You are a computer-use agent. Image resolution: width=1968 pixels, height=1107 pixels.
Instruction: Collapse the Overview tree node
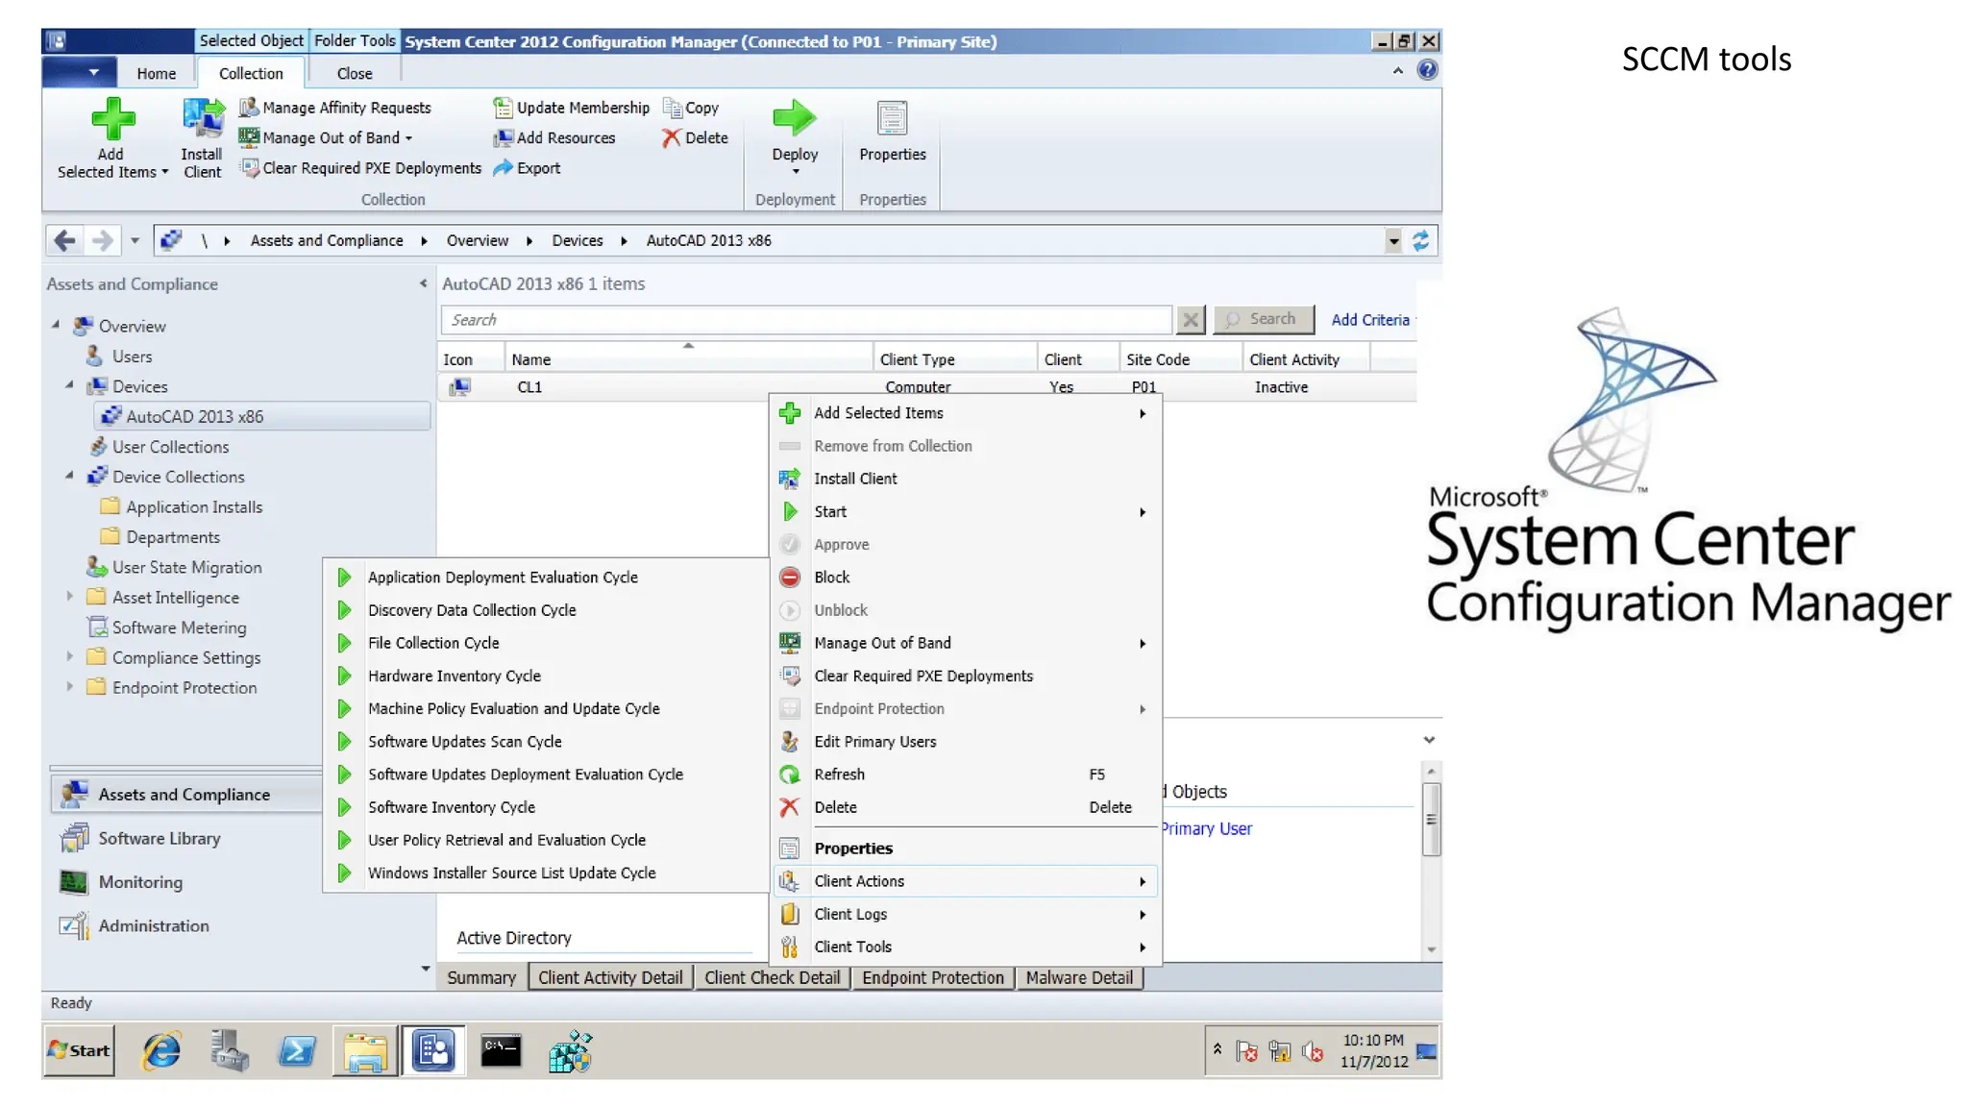coord(56,325)
